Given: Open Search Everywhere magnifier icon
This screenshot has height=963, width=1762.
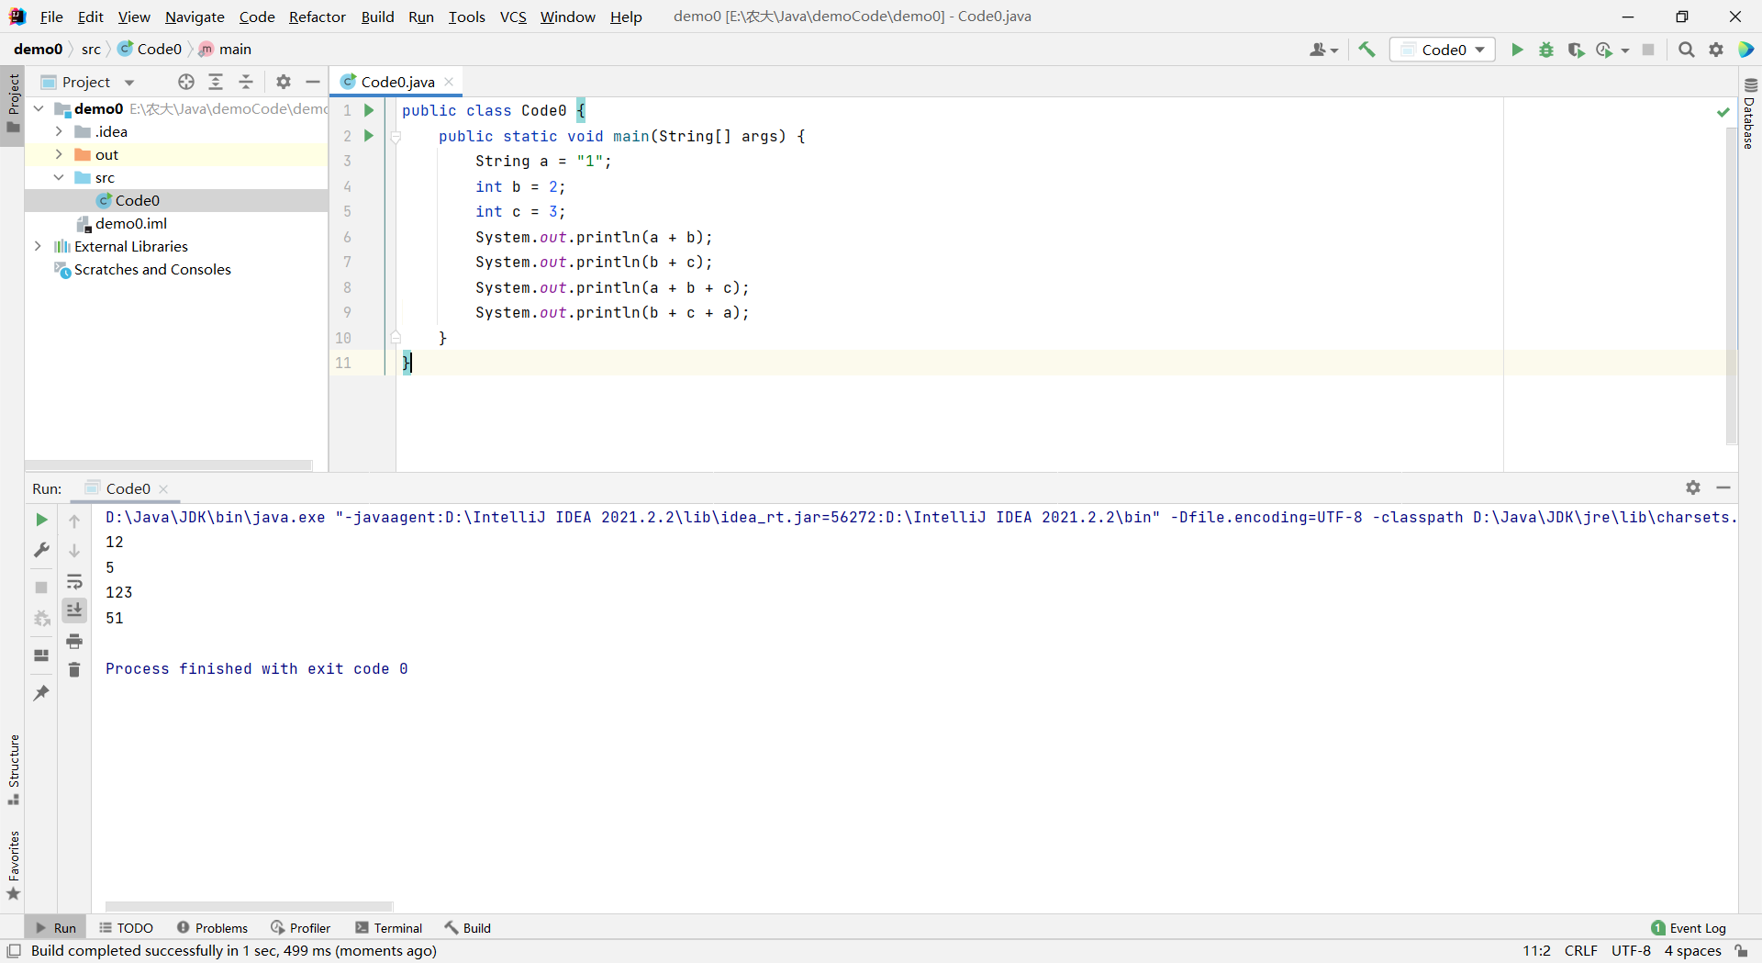Looking at the screenshot, I should point(1686,50).
